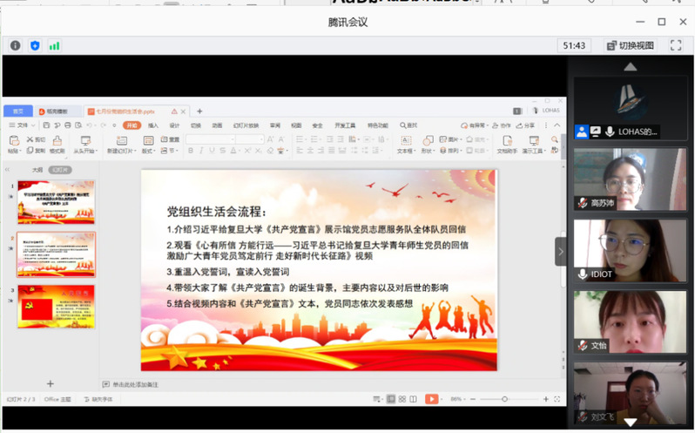Click the plus icon to add slide
695x433 pixels.
tap(50, 383)
